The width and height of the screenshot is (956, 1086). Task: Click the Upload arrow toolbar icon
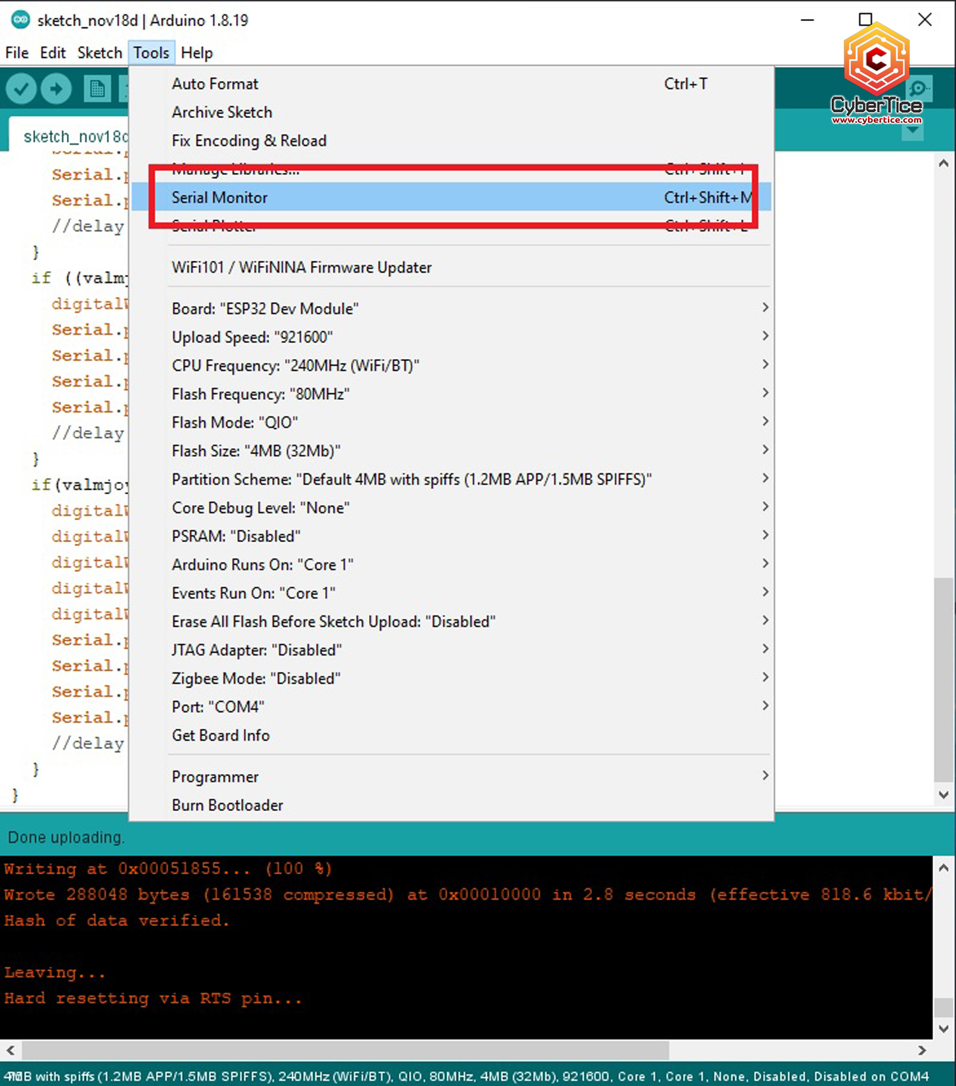tap(56, 89)
